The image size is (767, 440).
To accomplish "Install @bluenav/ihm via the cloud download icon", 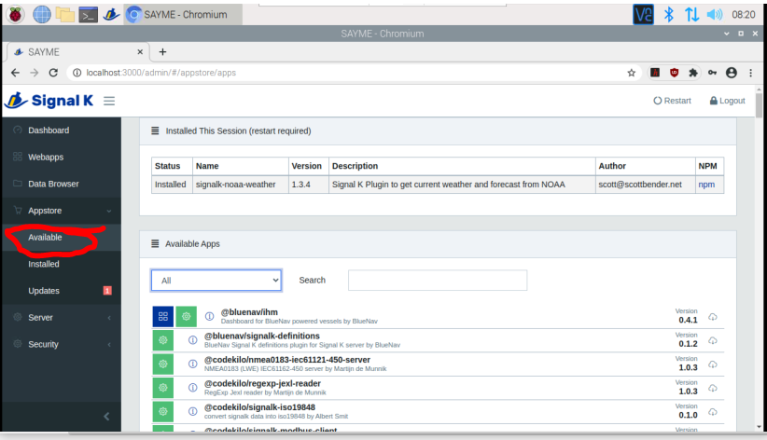I will tap(713, 317).
